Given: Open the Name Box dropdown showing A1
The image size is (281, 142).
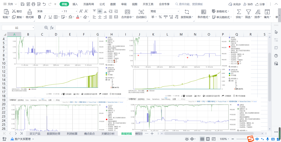Looking at the screenshot, I should 33,28.
